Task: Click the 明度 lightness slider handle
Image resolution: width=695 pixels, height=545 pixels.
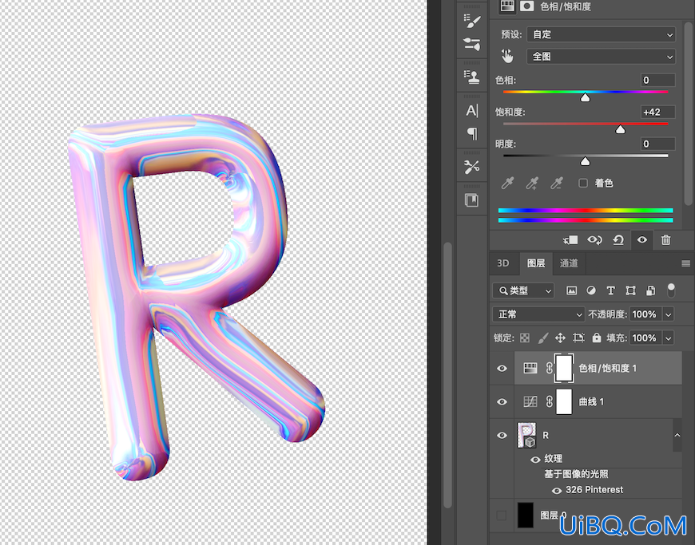Action: (x=585, y=161)
